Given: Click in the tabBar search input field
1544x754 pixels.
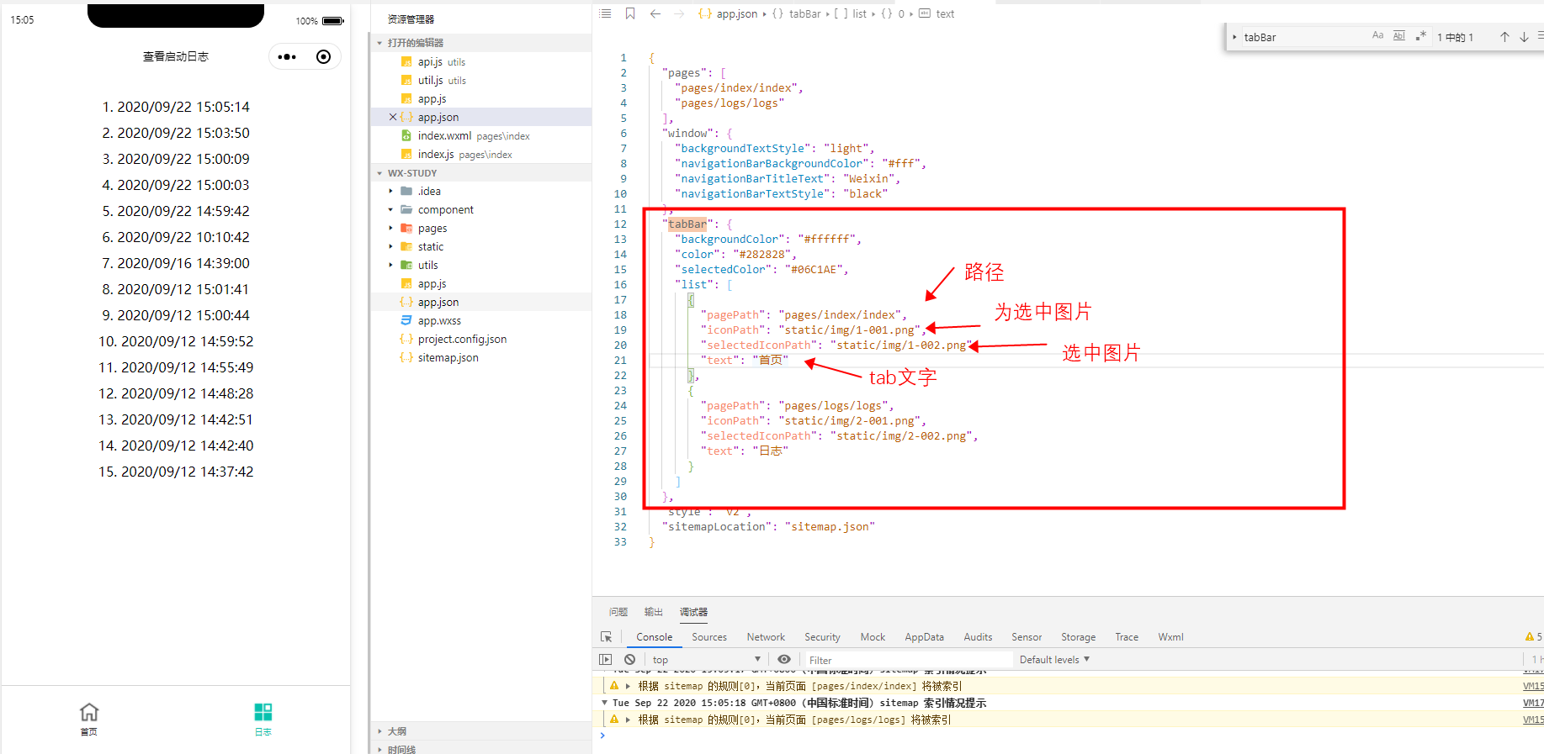Looking at the screenshot, I should point(1303,37).
